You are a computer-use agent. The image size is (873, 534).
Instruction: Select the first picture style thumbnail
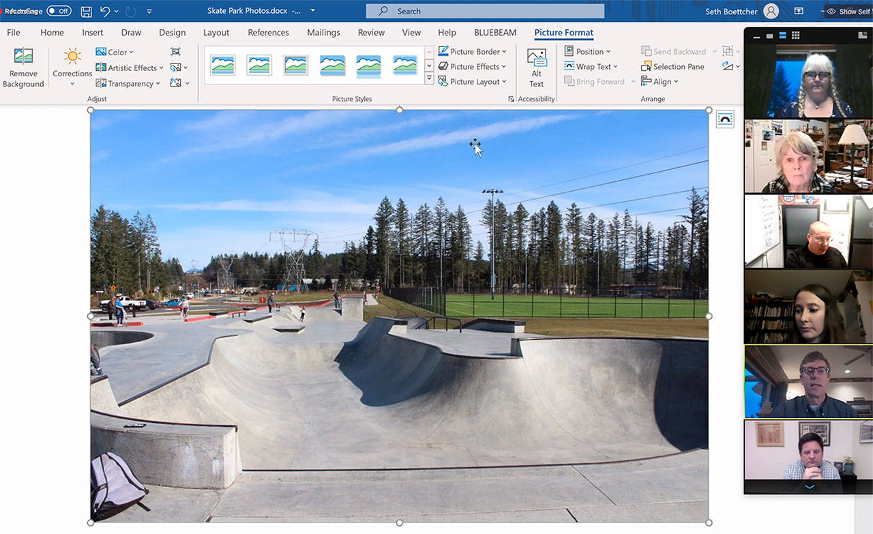(x=223, y=65)
